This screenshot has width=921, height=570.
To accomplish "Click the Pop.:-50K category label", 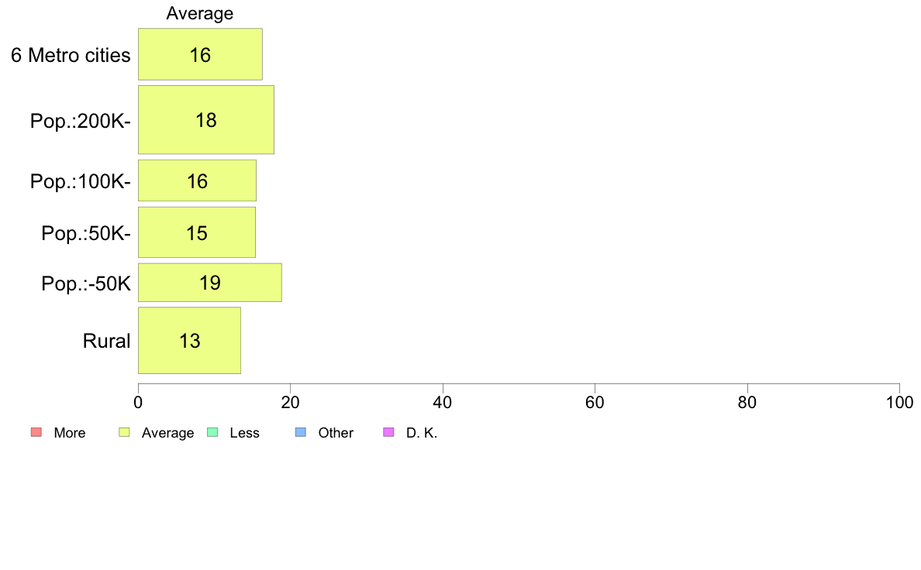I will click(x=86, y=283).
